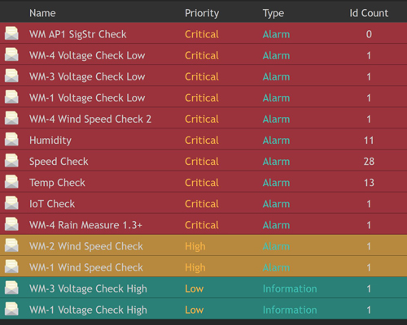Viewport: 407px width, 325px height.
Task: Click the mail icon for Speed Check
Action: pyautogui.click(x=11, y=160)
